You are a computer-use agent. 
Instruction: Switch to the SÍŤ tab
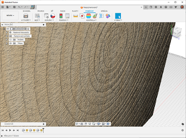[52, 11]
